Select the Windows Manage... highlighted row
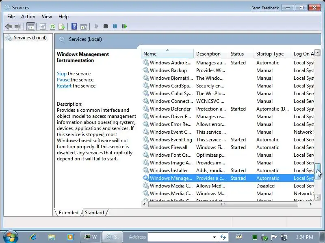Image resolution: width=325 pixels, height=243 pixels. [228, 178]
